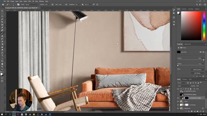Select the Eyedropper tool
The image size is (207, 116).
(x=2, y=27)
